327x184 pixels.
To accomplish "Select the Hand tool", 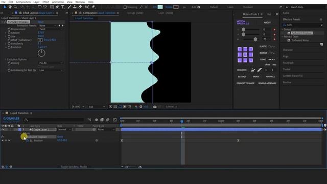I will click(10, 7).
